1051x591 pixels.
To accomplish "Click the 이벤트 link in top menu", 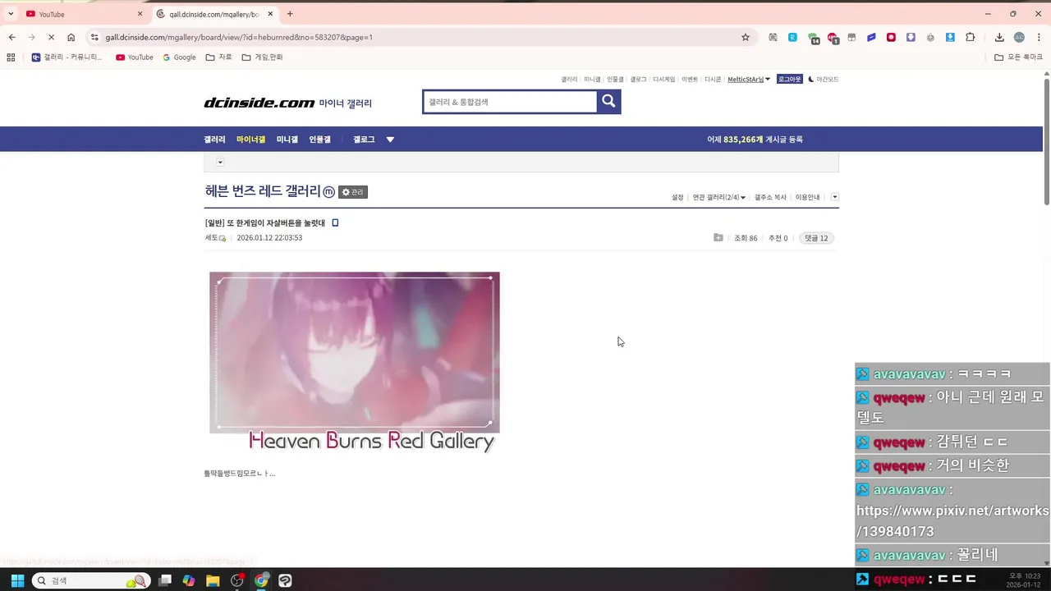I will 690,80.
